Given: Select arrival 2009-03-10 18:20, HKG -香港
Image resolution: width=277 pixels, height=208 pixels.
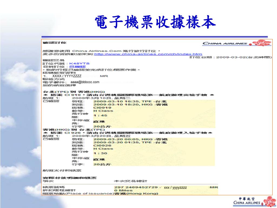Looking at the screenshot, I should [130, 105].
